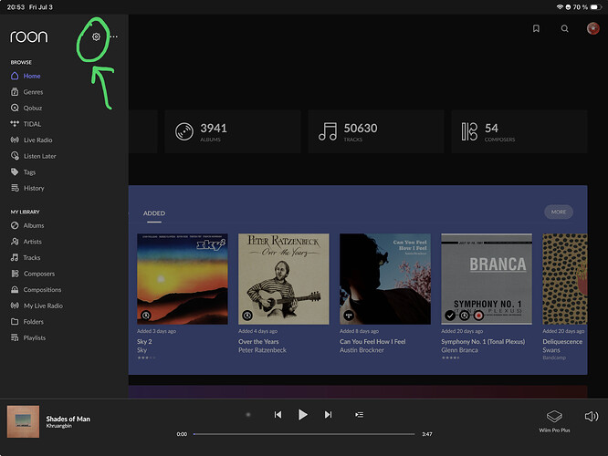The image size is (608, 456).
Task: Open the three-dots more menu
Action: [114, 36]
